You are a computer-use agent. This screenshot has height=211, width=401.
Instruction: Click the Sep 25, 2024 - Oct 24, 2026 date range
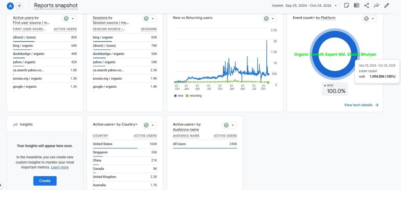coord(308,5)
